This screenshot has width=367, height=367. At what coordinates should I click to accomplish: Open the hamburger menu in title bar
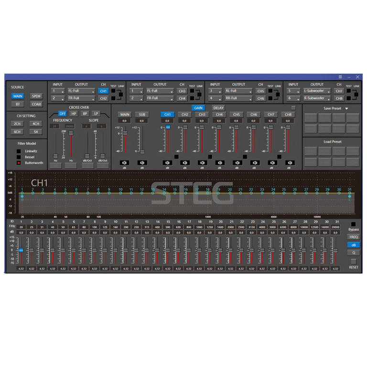click(x=340, y=77)
